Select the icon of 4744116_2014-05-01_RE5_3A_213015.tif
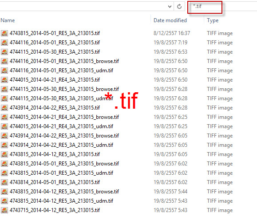The image size is (257, 216). [4, 43]
